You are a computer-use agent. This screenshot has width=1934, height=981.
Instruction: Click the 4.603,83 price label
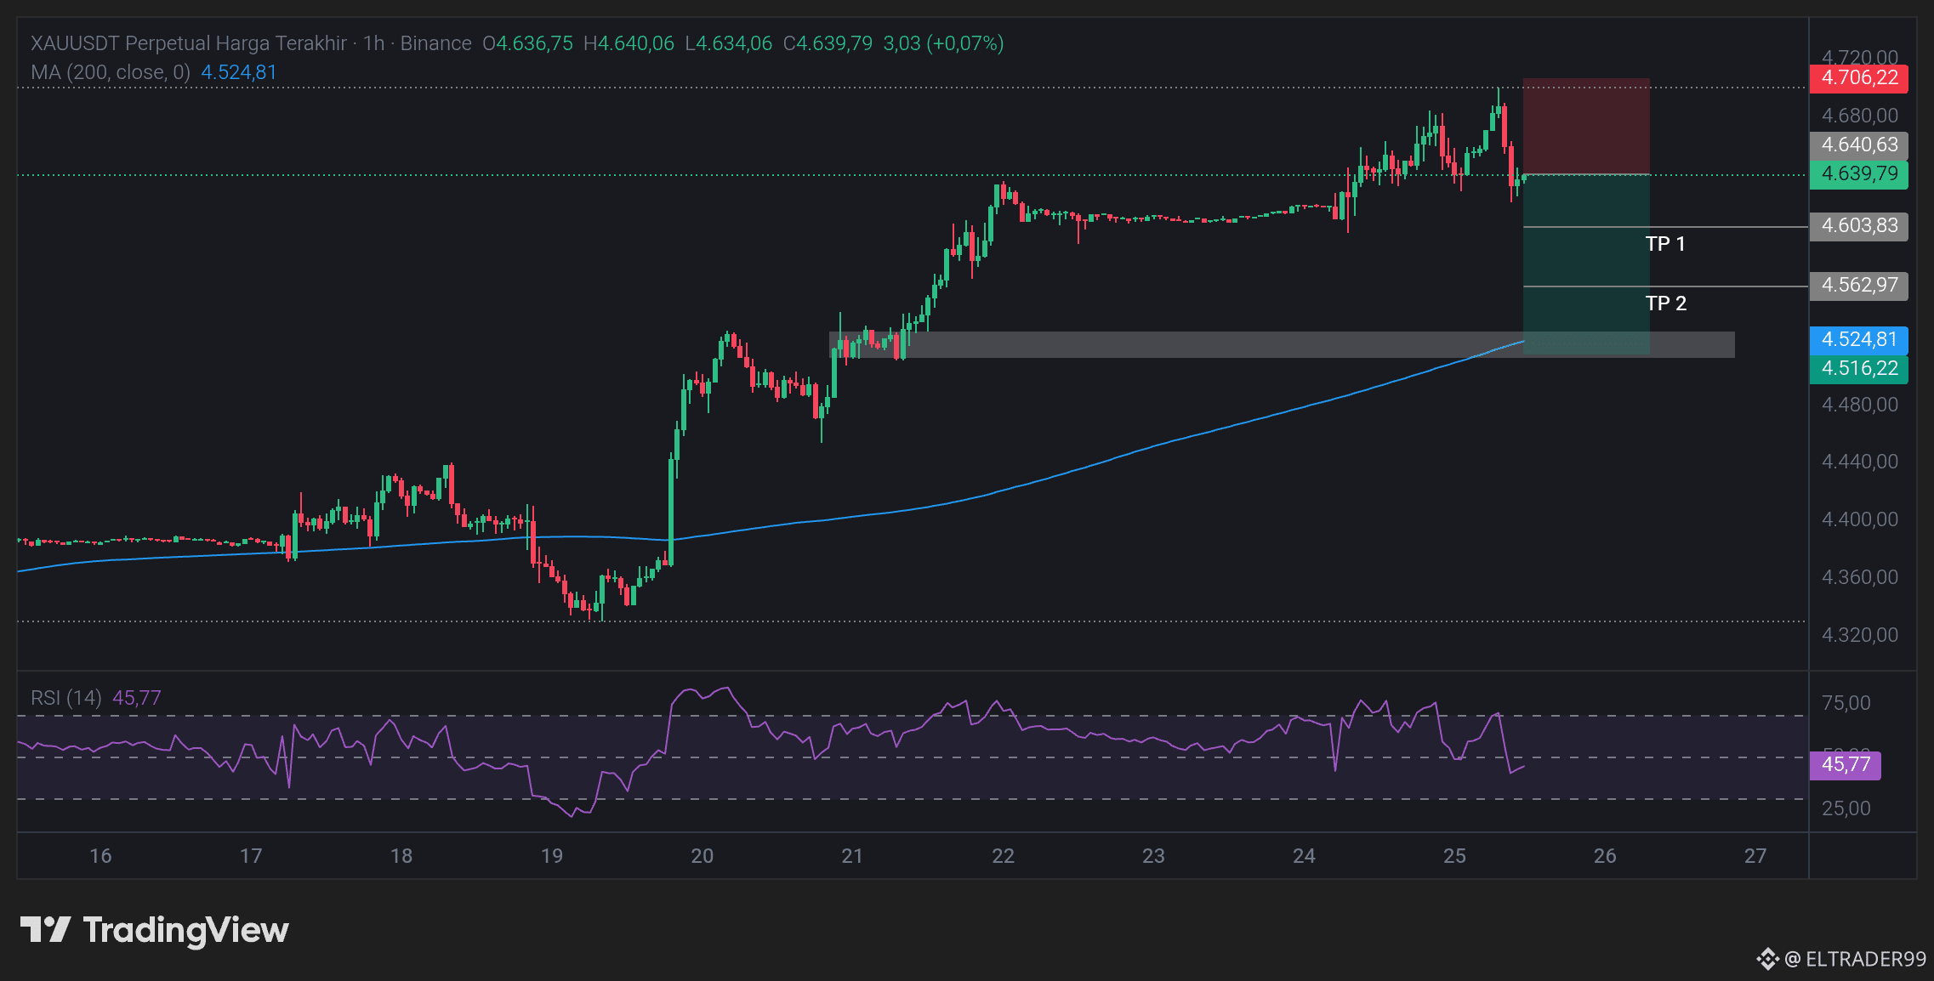tap(1859, 226)
